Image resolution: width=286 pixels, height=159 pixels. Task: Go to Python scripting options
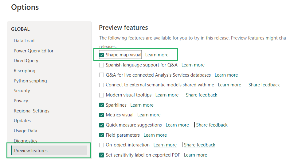30,81
